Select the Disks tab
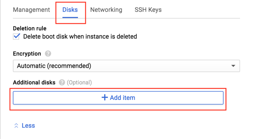279x139 pixels. (70, 10)
